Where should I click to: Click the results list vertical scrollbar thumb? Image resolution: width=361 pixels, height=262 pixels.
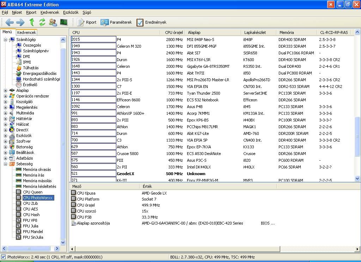click(x=358, y=136)
